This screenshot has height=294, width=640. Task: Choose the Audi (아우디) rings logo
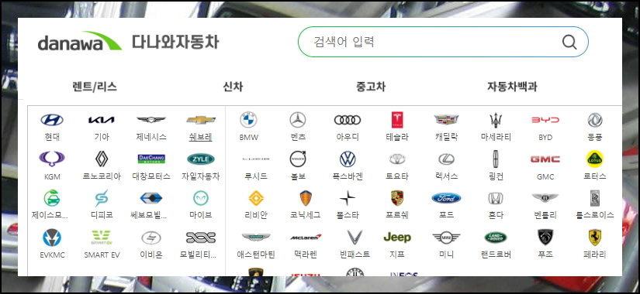[x=348, y=120]
